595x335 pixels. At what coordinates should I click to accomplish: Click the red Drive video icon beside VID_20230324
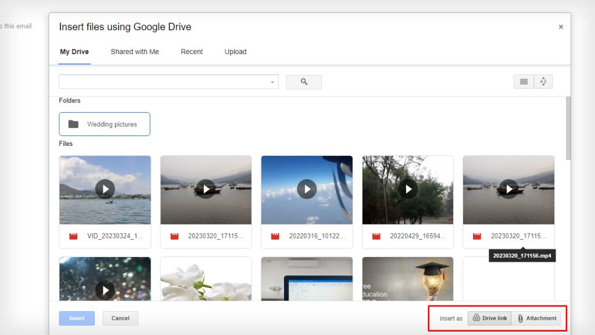pyautogui.click(x=73, y=236)
